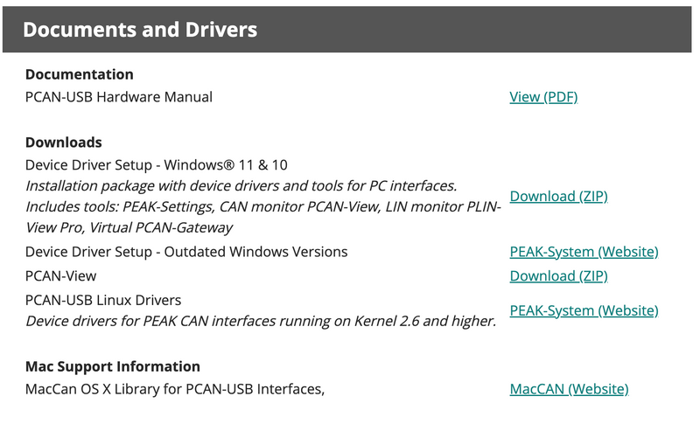Download the Windows 11 & 10 driver ZIP
The image size is (700, 424).
tap(558, 196)
